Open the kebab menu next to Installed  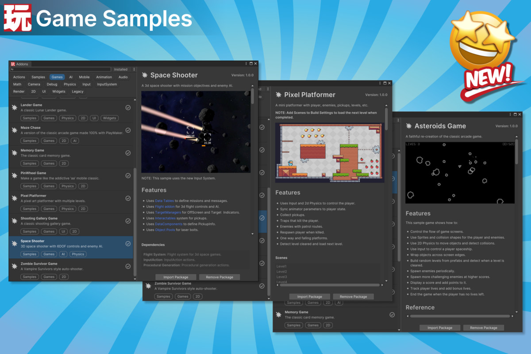tap(134, 69)
